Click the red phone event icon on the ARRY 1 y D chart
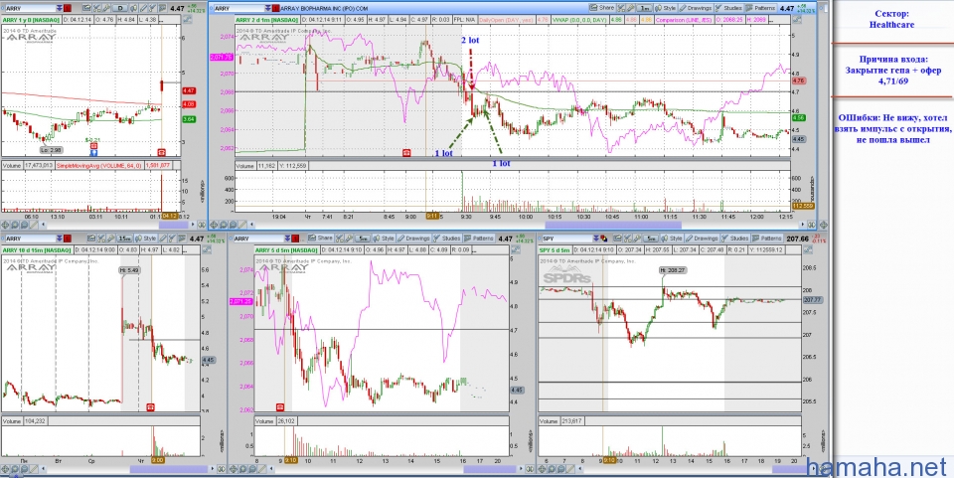This screenshot has width=954, height=478. (161, 151)
